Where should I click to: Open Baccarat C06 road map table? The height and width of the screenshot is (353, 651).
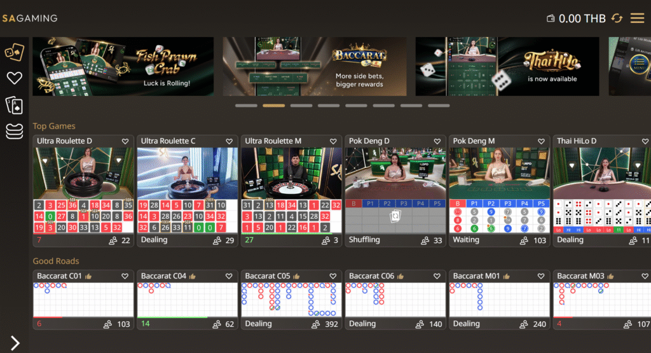point(395,299)
